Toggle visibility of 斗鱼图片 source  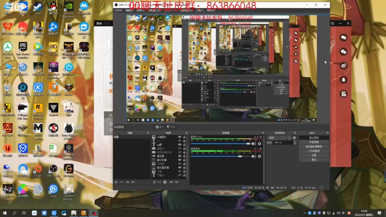(179, 137)
